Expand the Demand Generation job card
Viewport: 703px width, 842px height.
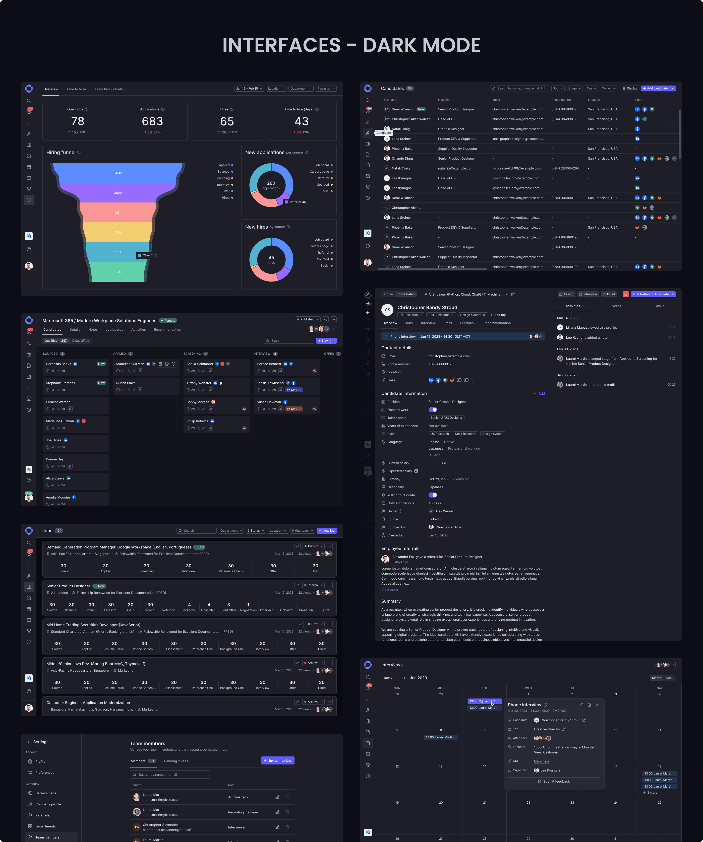pos(297,546)
